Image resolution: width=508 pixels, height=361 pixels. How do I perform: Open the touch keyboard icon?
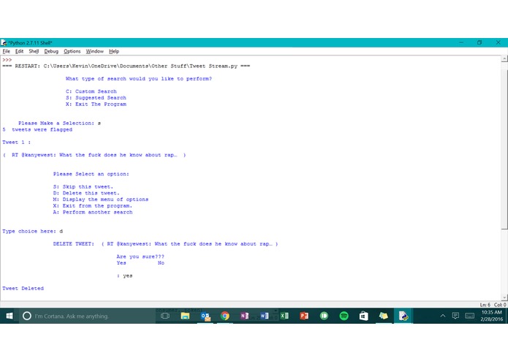click(x=469, y=316)
